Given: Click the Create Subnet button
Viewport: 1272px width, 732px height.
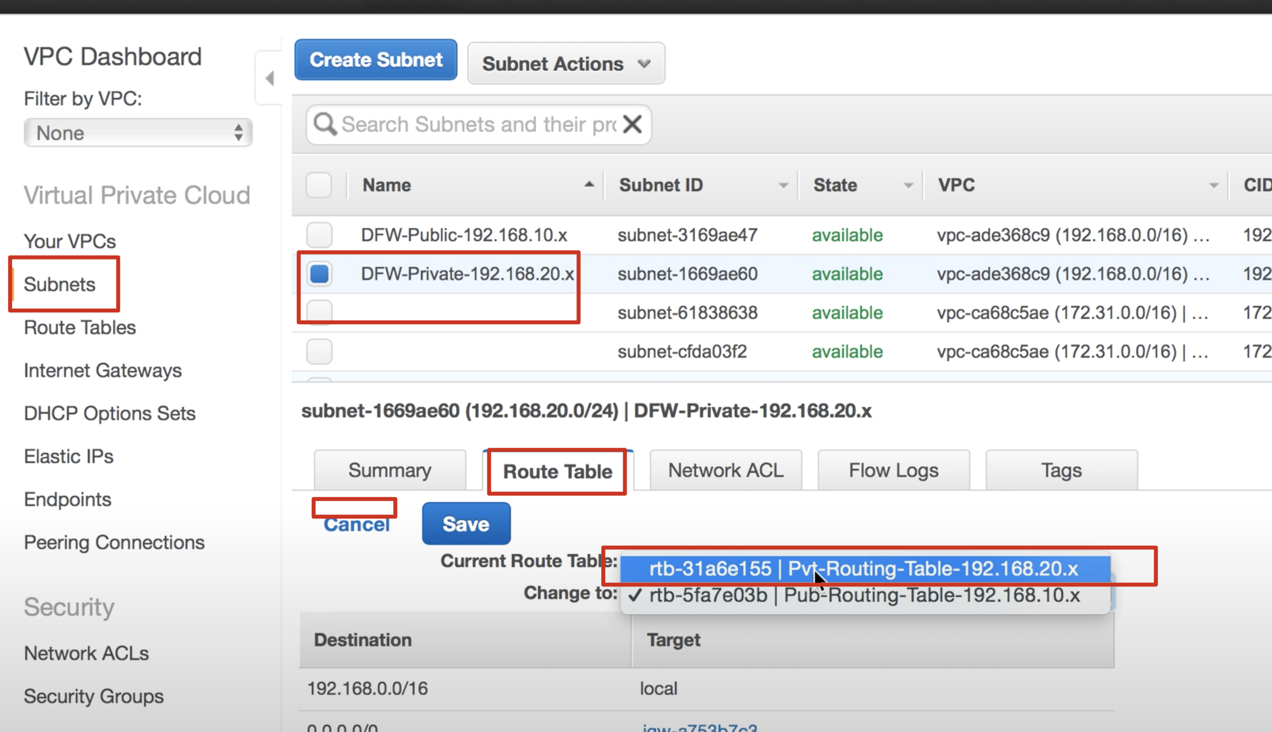Looking at the screenshot, I should click(x=376, y=60).
